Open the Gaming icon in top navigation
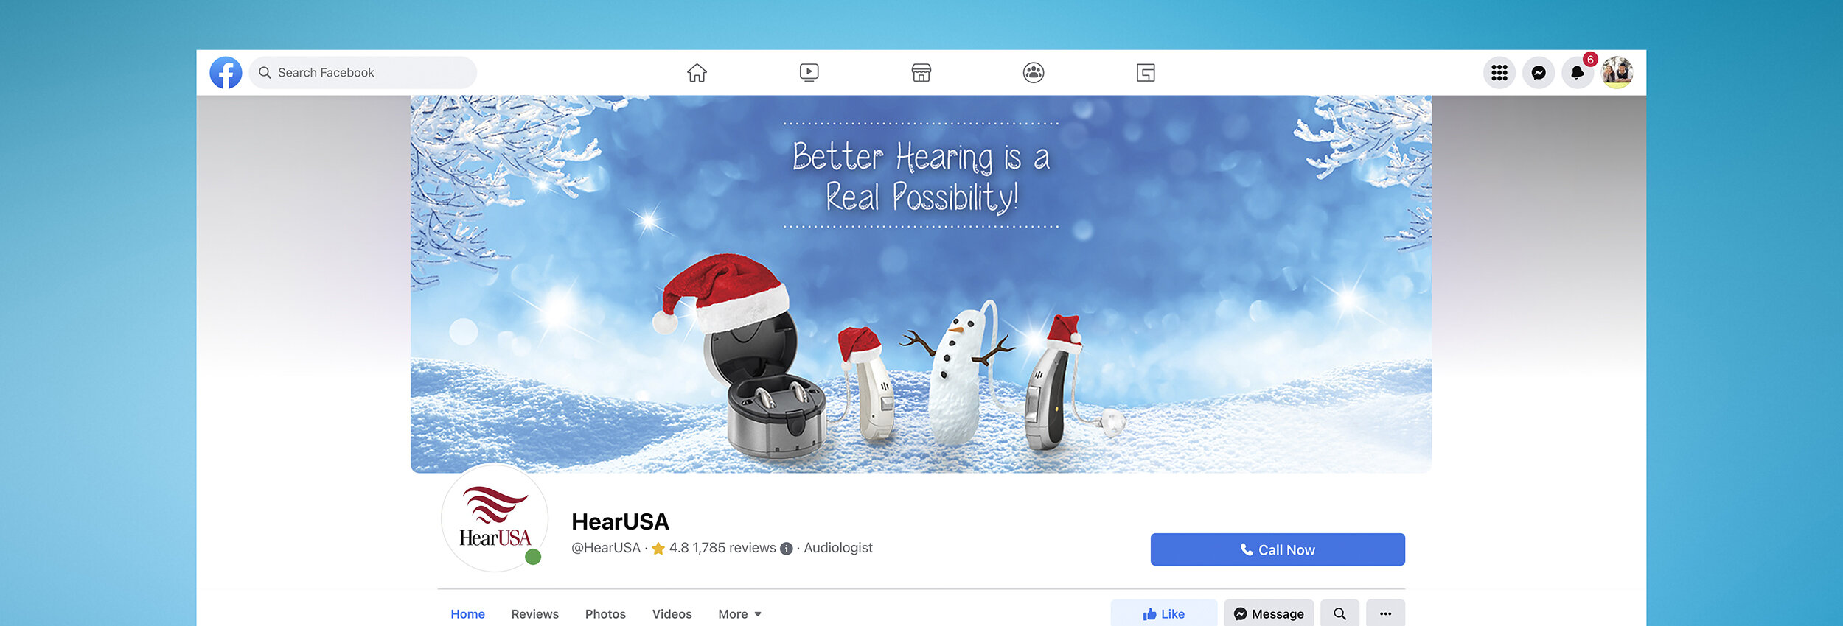Image resolution: width=1843 pixels, height=626 pixels. pyautogui.click(x=1146, y=73)
